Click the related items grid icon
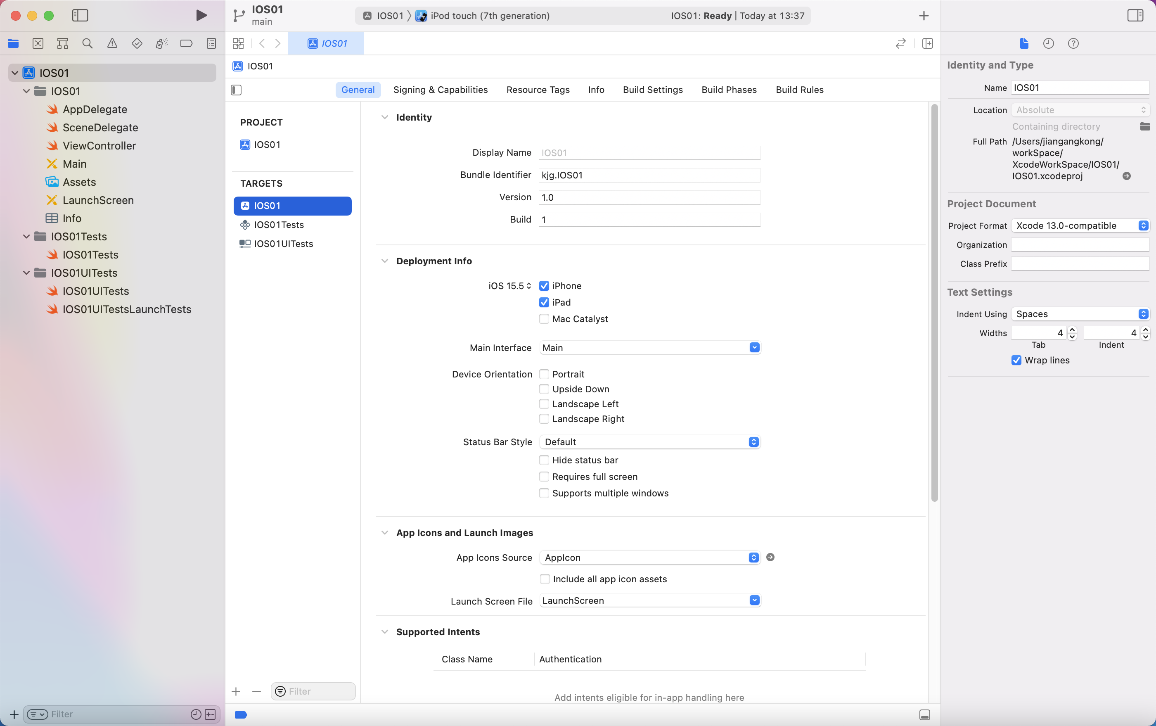 238,44
